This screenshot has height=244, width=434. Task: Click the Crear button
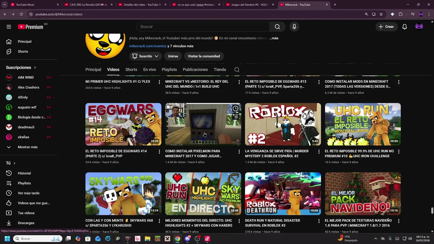(x=386, y=27)
